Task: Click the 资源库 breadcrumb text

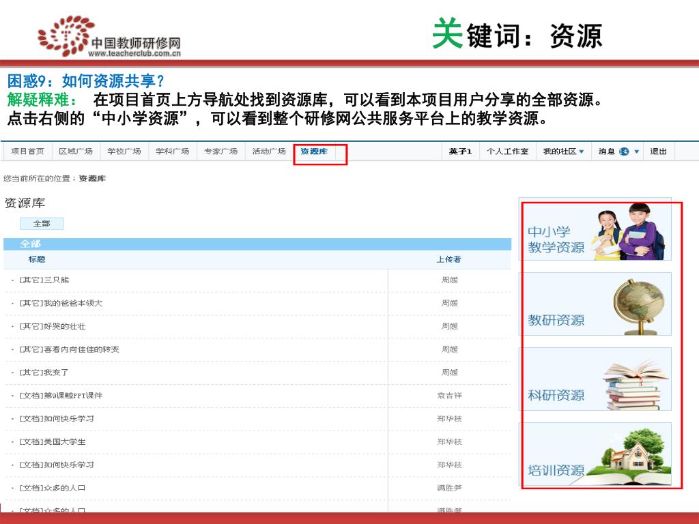Action: [92, 179]
